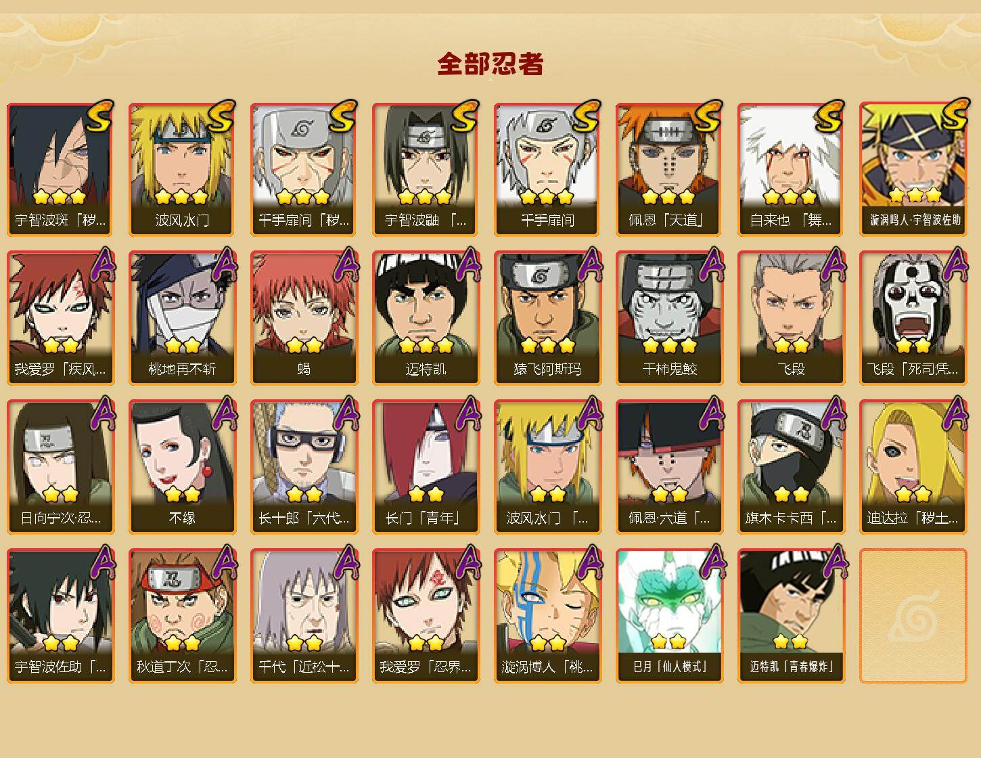The width and height of the screenshot is (981, 758).
Task: Click the 飞段 ninja card
Action: click(792, 318)
